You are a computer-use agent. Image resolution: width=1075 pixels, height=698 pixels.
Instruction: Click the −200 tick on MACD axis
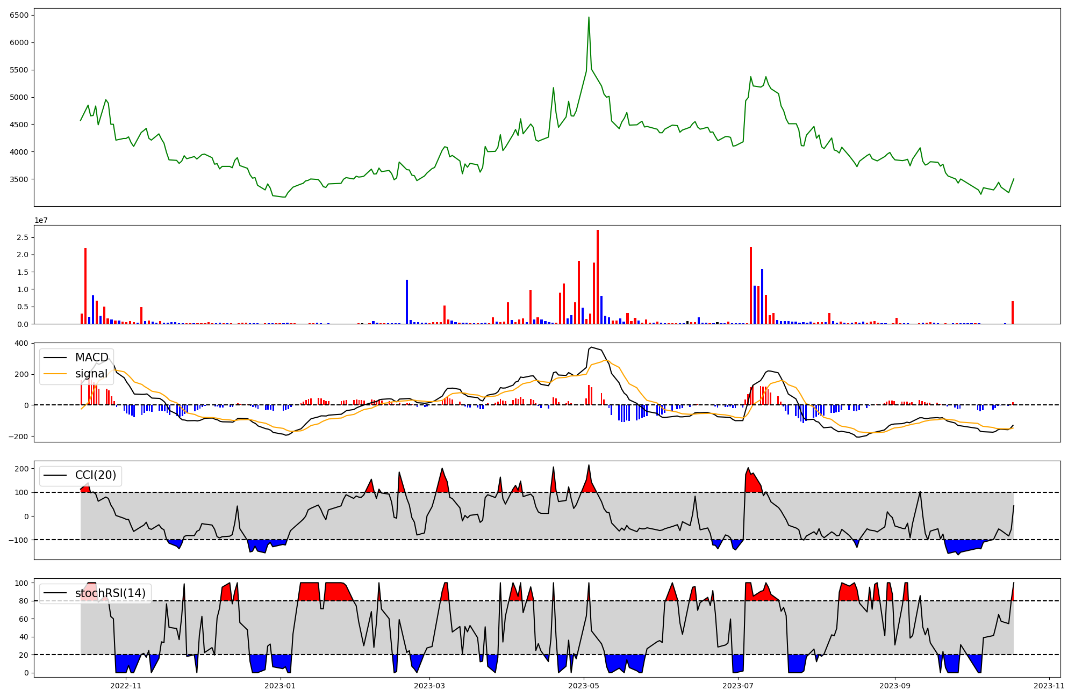click(18, 437)
